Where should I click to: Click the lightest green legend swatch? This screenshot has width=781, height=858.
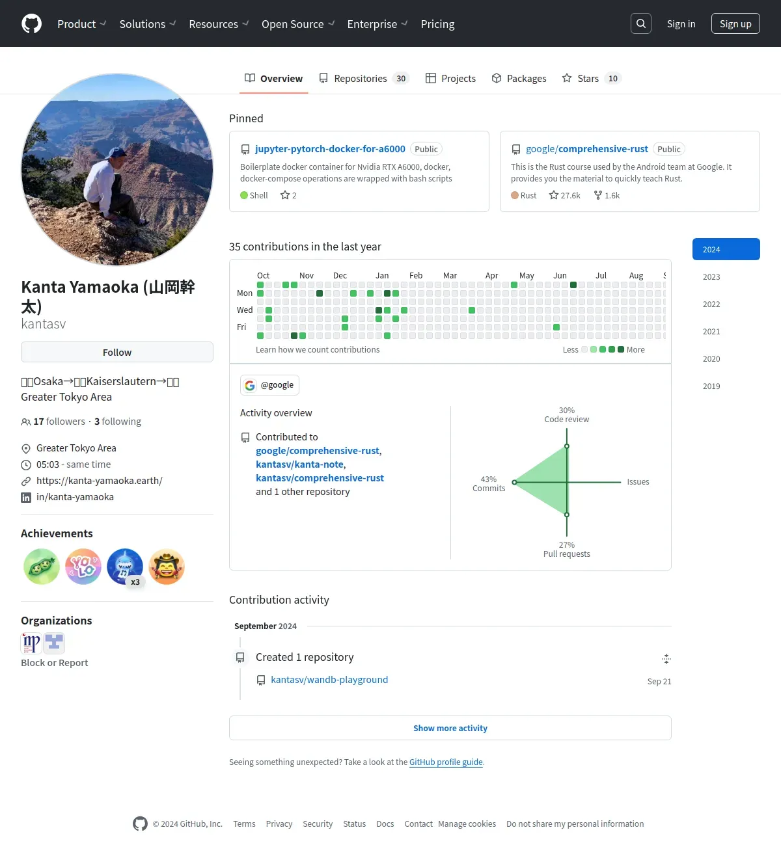point(594,349)
